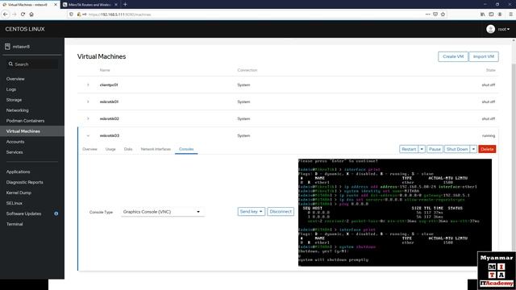This screenshot has width=516, height=290.
Task: Click the mikrotik01 VM name
Action: (109, 101)
